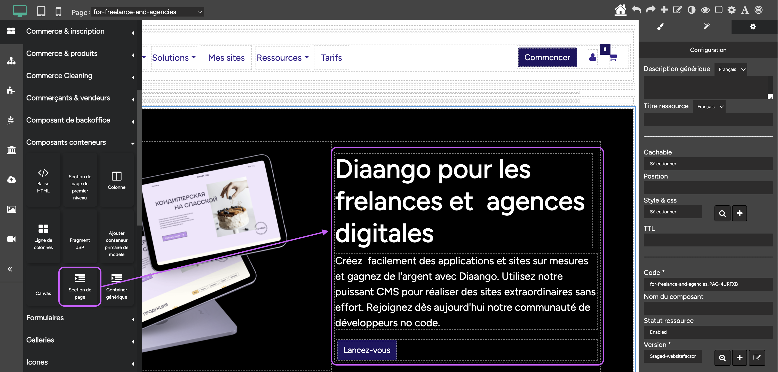Click the Nom du composant input field
This screenshot has width=778, height=372.
708,308
